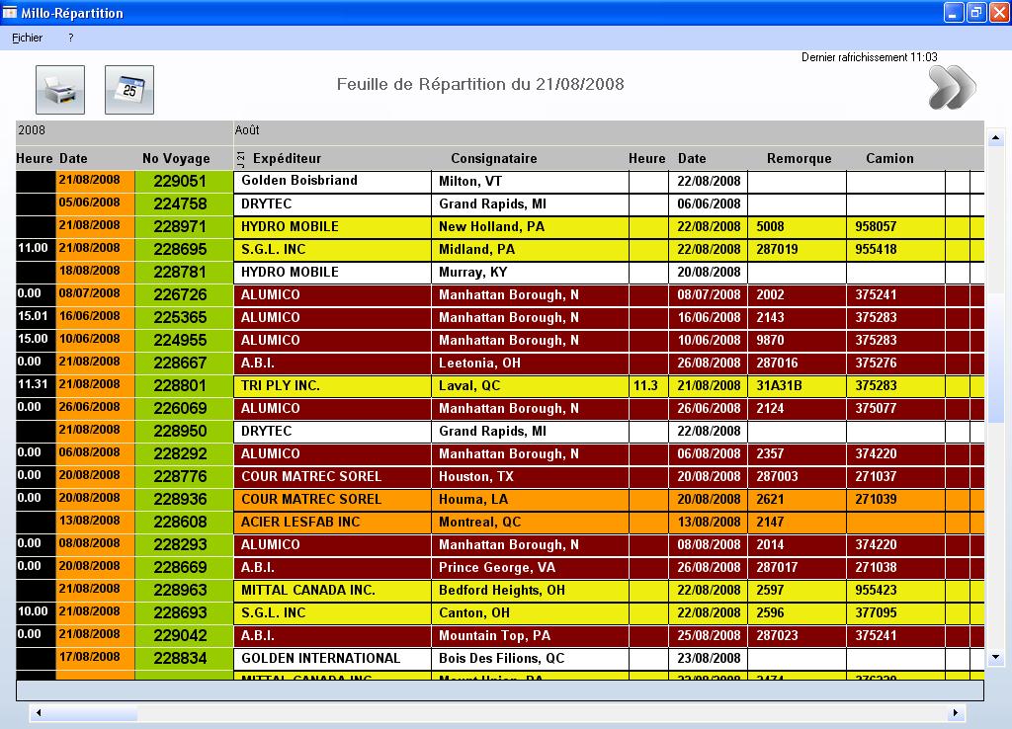The height and width of the screenshot is (729, 1012).
Task: Select voyage number 228801
Action: [x=183, y=385]
